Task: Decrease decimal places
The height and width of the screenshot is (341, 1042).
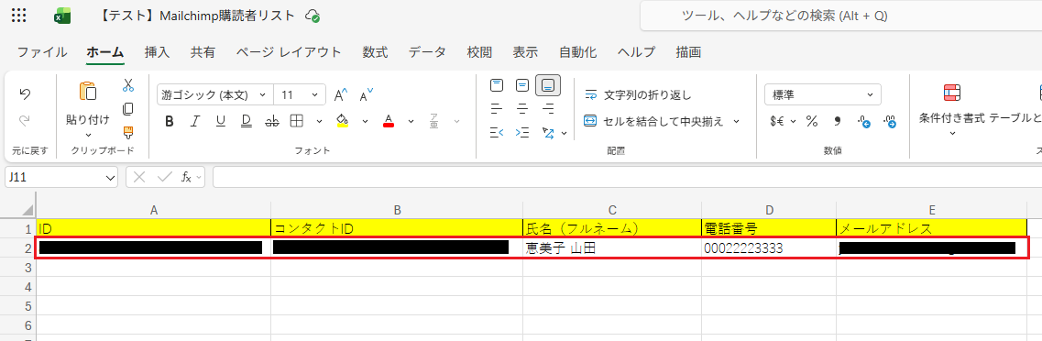Action: coord(891,122)
